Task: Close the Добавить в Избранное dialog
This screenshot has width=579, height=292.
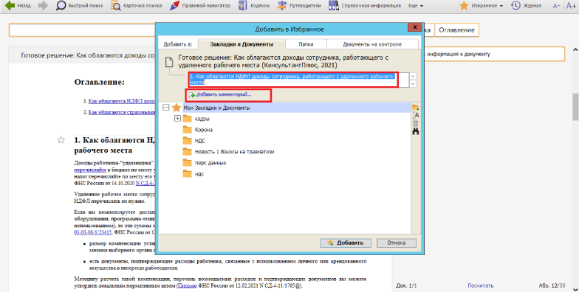Action: coord(415,27)
